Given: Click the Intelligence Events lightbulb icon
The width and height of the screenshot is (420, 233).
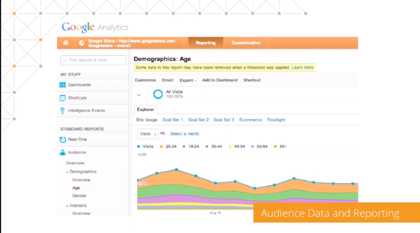Looking at the screenshot, I should (x=63, y=110).
